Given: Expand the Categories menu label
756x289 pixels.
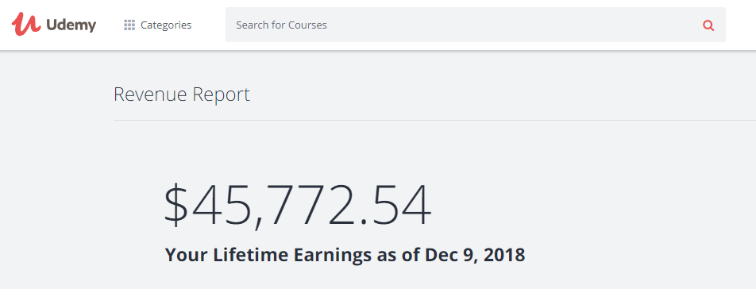Looking at the screenshot, I should pyautogui.click(x=166, y=25).
